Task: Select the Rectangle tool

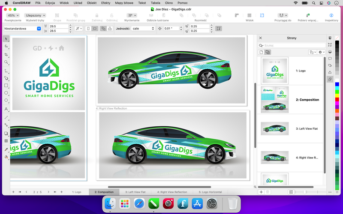Action: click(6, 85)
